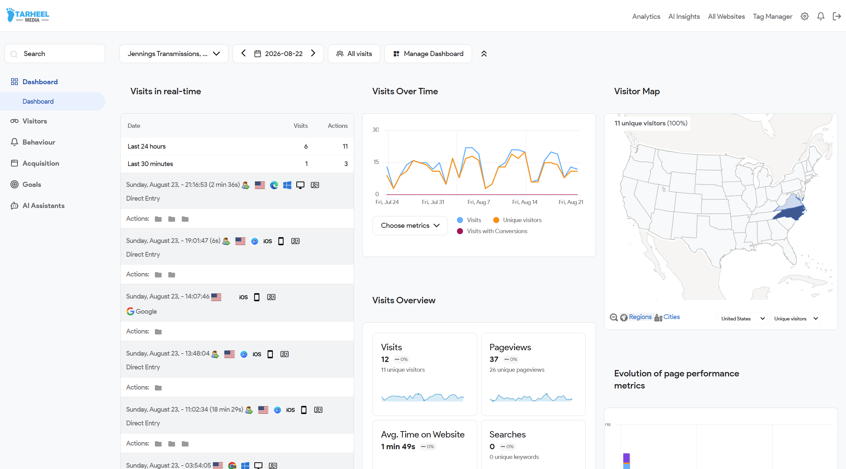Click the Google icon in 14:07:46 visit
This screenshot has height=469, width=846.
click(x=130, y=311)
